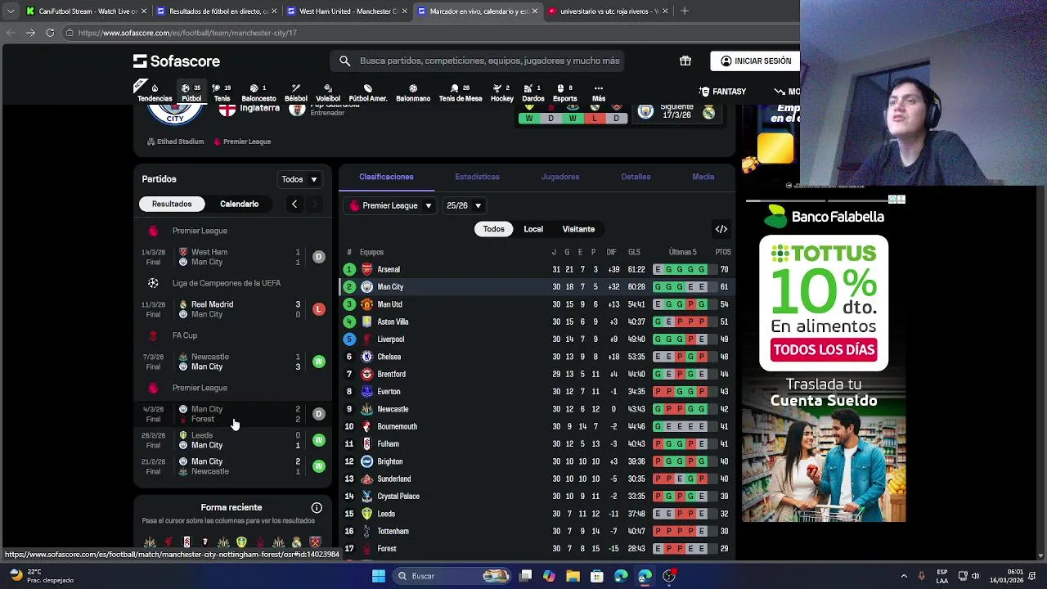
Task: Open the Forma reciente info icon
Action: pyautogui.click(x=317, y=508)
